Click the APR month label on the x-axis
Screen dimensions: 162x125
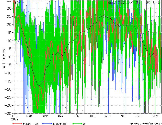point(45,116)
